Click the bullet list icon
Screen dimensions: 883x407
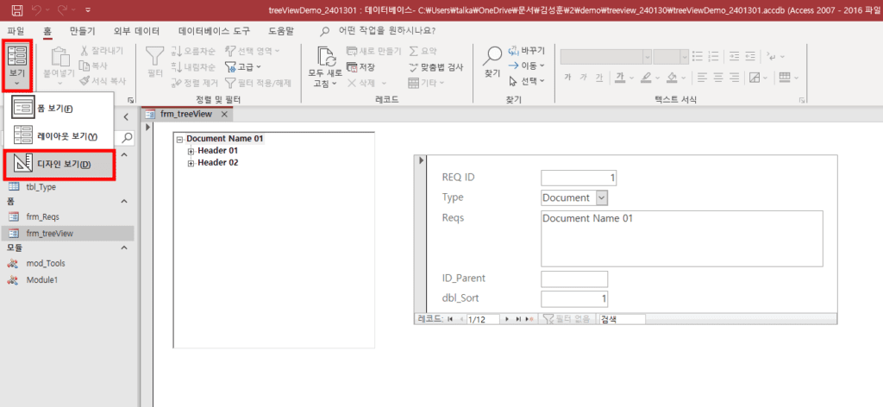(698, 56)
